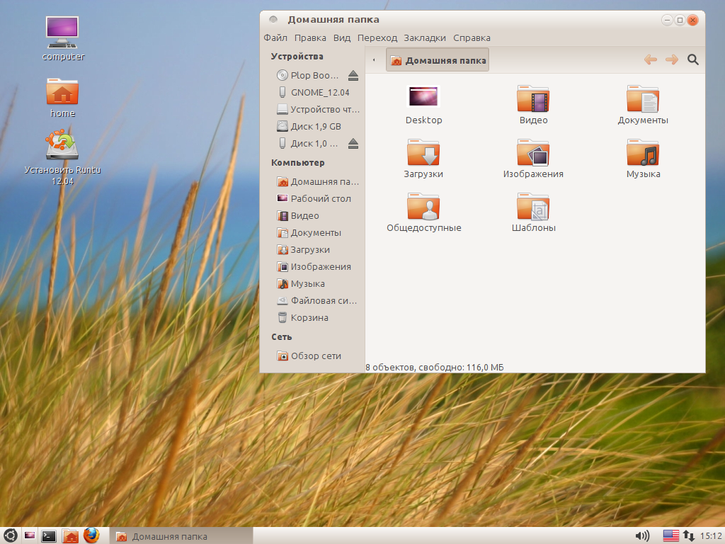The image size is (725, 544).
Task: Open the Правка menu
Action: [x=310, y=38]
